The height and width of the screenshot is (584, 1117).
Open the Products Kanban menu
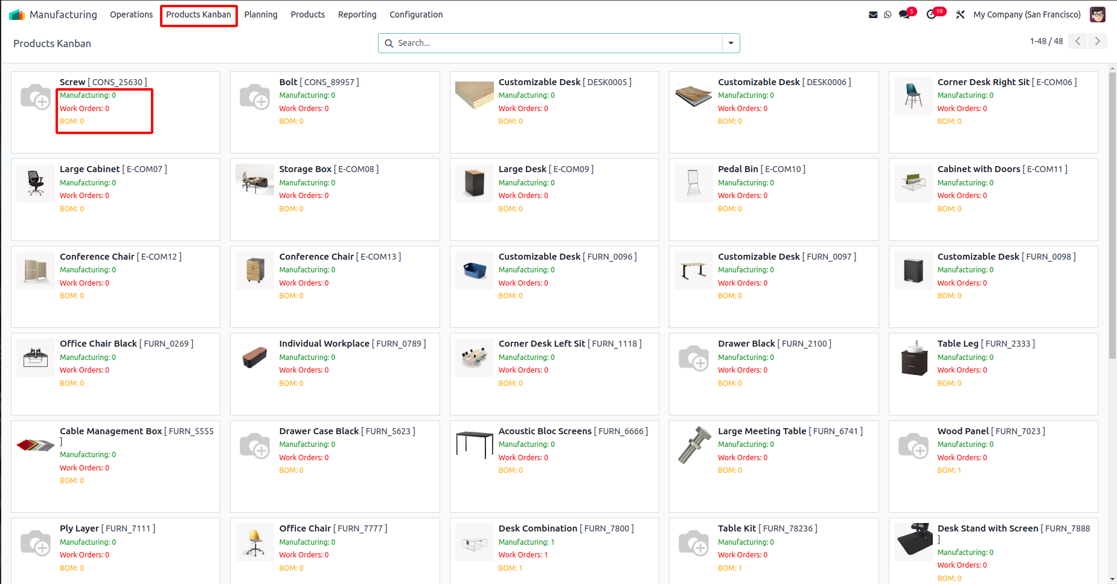(199, 14)
